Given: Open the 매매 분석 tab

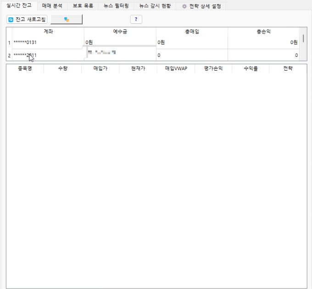Looking at the screenshot, I should point(52,6).
